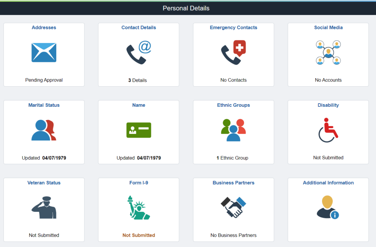Screen dimensions: 376x247
Task: Click the Addresses tile heading
Action: point(44,28)
